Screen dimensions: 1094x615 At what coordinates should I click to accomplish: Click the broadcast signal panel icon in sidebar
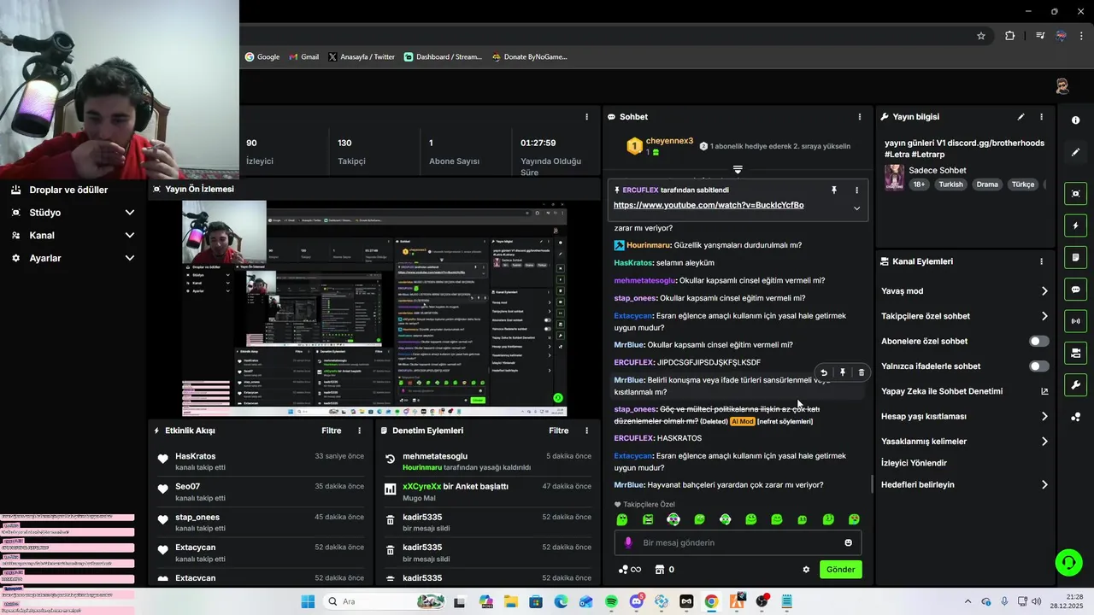(1075, 321)
